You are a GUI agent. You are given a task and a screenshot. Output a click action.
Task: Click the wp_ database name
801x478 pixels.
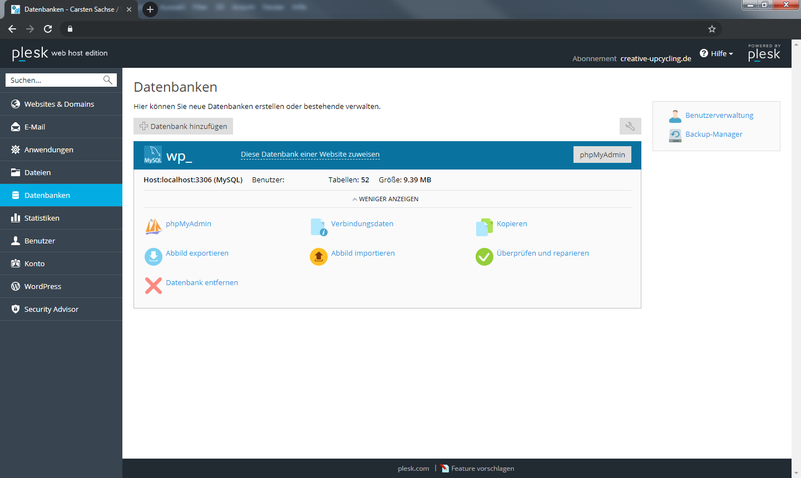pos(179,156)
